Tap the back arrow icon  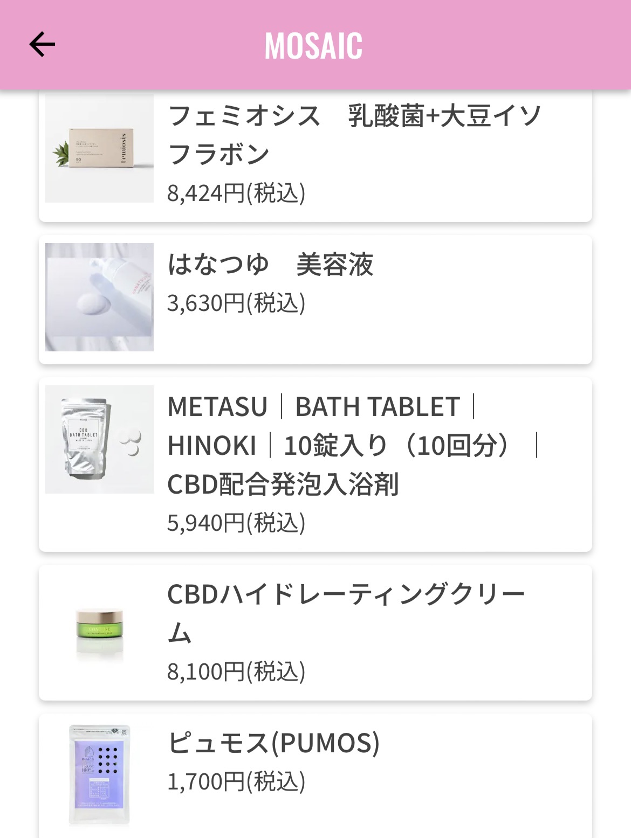42,44
